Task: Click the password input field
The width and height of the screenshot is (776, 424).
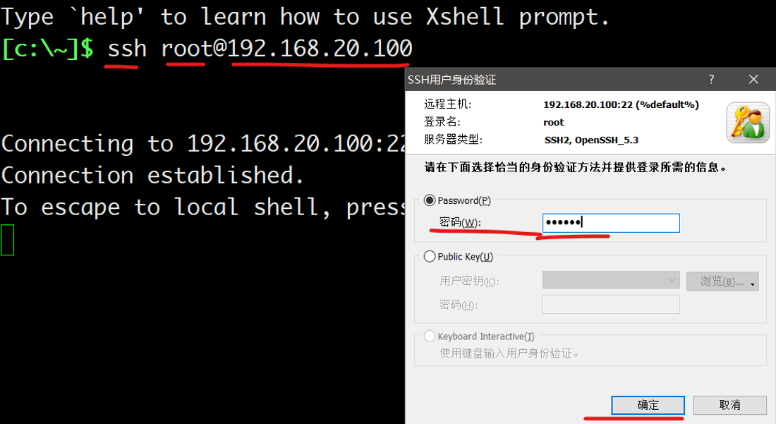Action: (x=611, y=223)
